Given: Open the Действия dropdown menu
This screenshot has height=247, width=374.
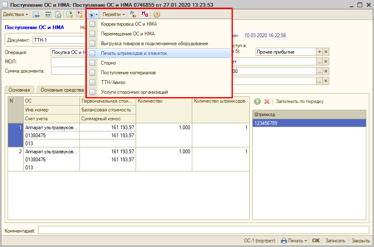Looking at the screenshot, I should (16, 14).
